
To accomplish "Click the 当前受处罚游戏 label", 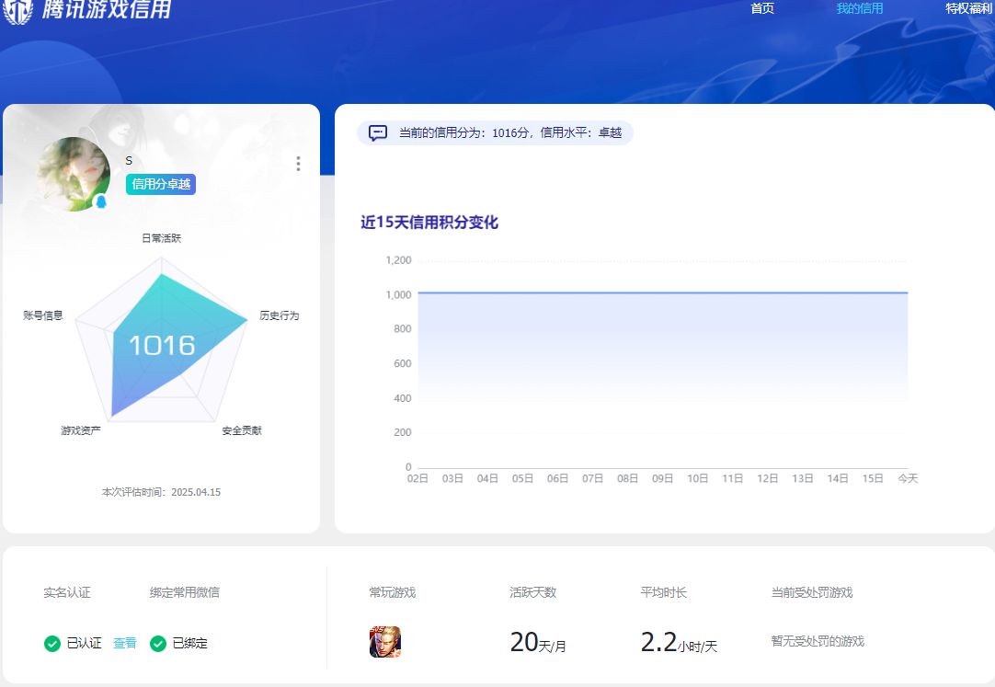I will (812, 592).
